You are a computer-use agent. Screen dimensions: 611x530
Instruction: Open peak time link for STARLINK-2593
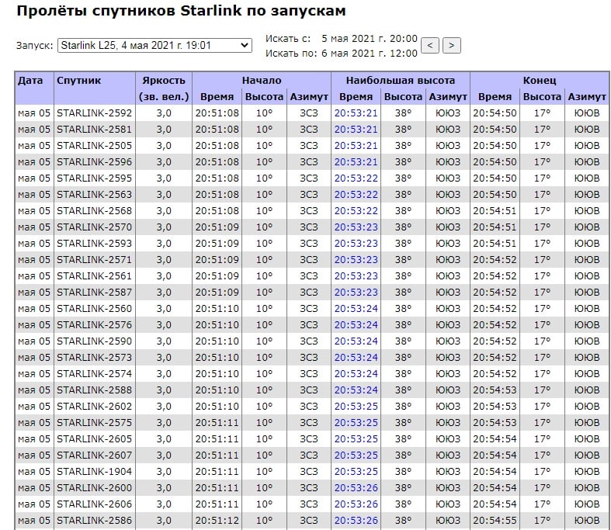356,244
